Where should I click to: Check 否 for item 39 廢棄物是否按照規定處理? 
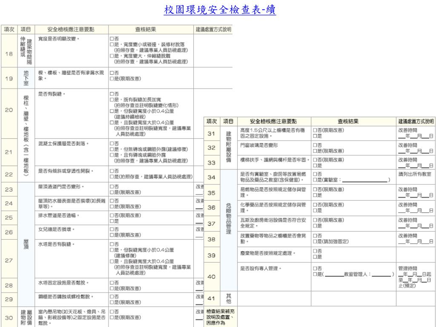pos(315,251)
